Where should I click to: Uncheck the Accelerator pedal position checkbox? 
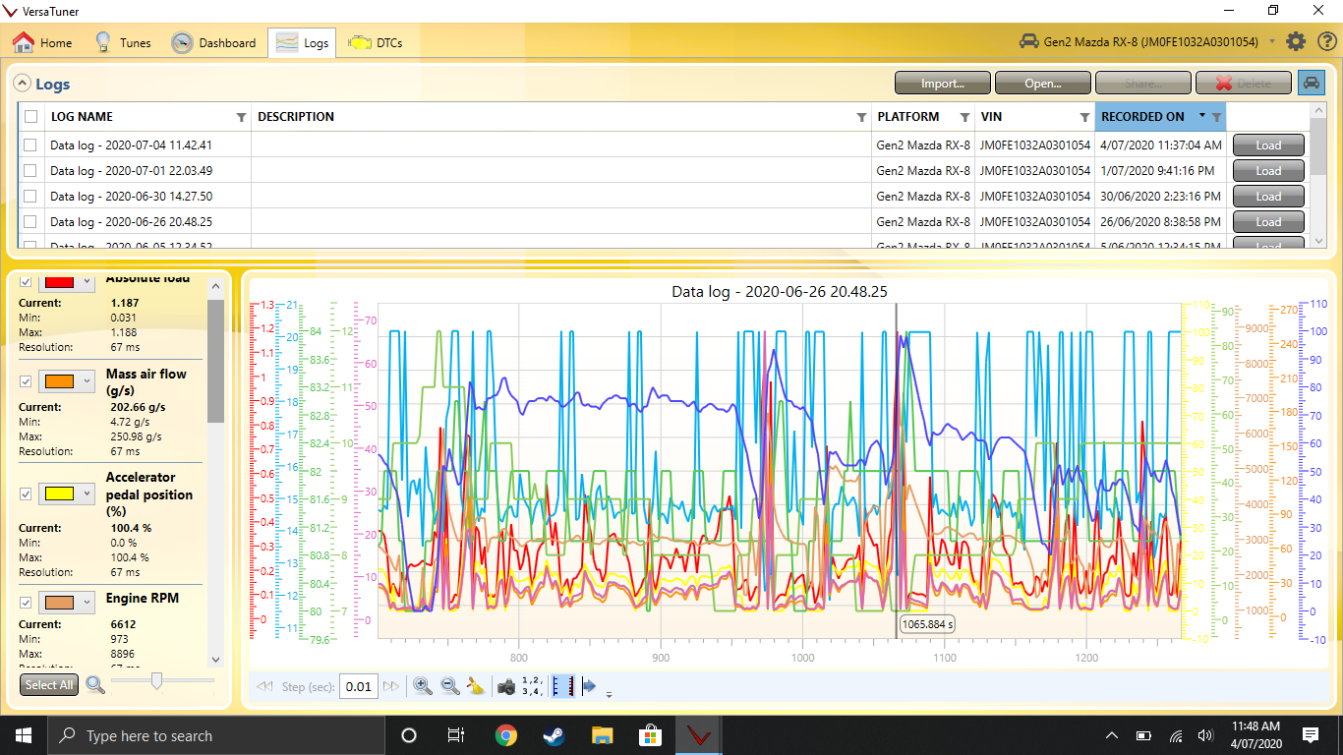27,494
